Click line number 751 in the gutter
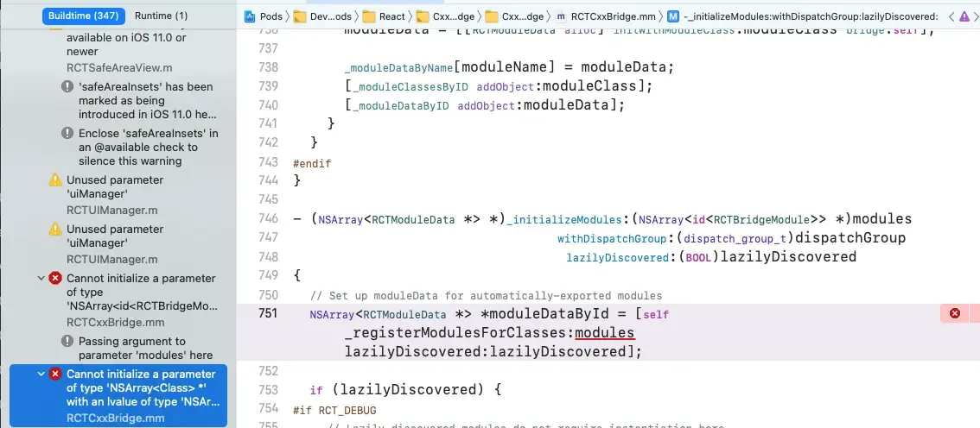The height and width of the screenshot is (428, 980). coord(268,314)
